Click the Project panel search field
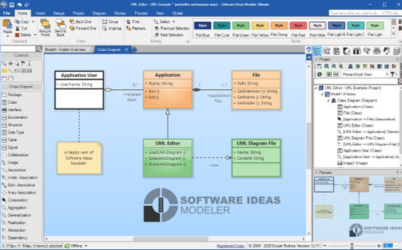The image size is (402, 250). pos(356,82)
